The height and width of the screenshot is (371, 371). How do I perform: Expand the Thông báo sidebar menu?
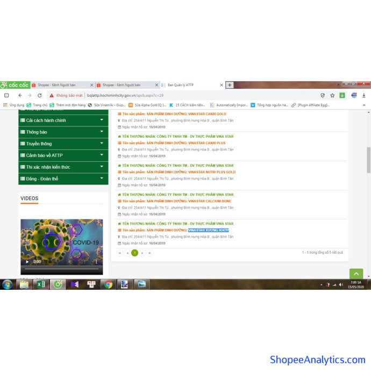click(63, 132)
